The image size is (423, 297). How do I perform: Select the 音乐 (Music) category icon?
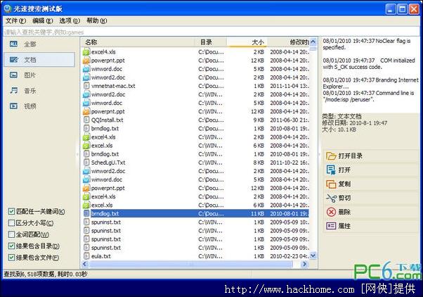(13, 91)
